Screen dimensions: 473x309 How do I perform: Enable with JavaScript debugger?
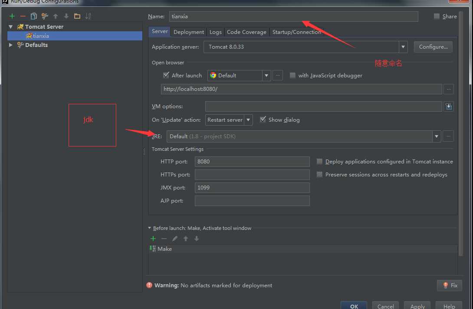pyautogui.click(x=292, y=75)
